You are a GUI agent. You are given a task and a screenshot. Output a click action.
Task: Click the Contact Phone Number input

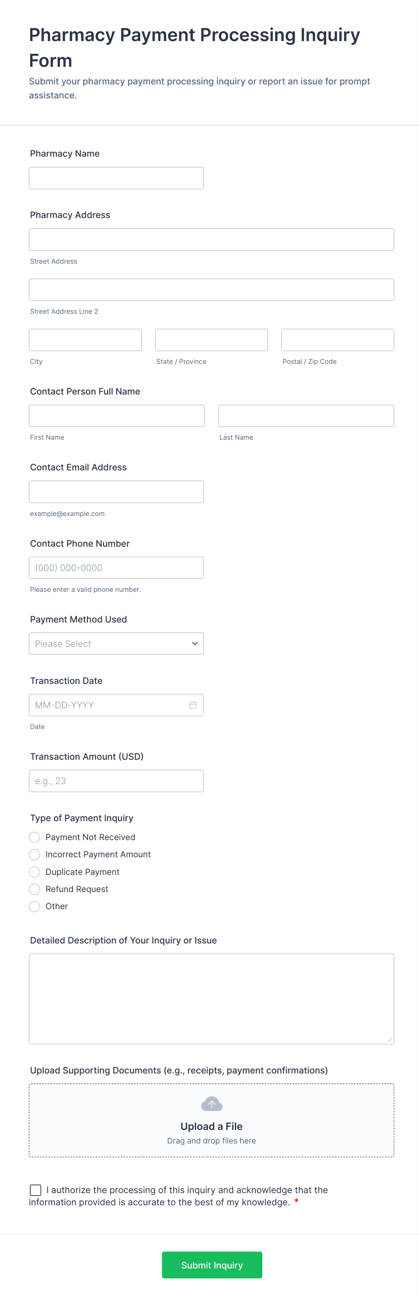tap(116, 568)
